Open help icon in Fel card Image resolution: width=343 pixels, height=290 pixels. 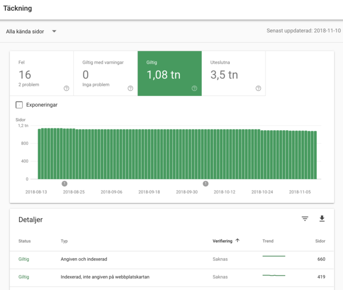66,88
